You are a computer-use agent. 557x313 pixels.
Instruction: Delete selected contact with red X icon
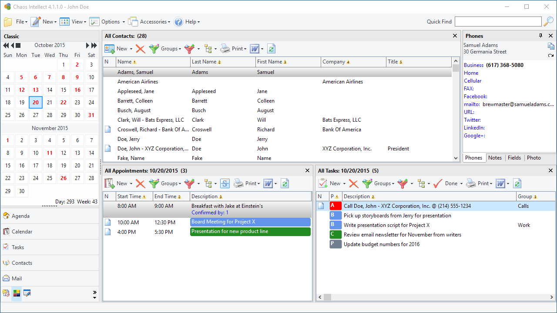pyautogui.click(x=140, y=49)
